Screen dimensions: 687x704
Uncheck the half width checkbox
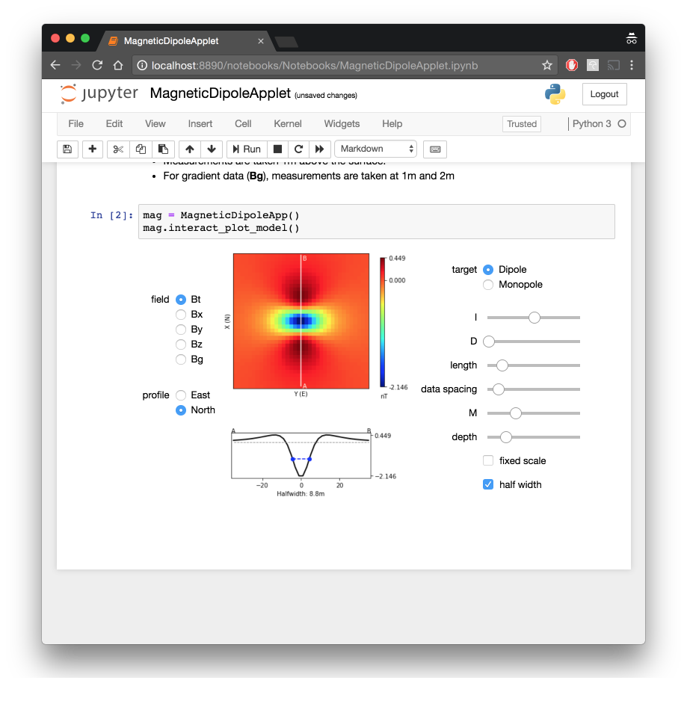click(x=488, y=485)
